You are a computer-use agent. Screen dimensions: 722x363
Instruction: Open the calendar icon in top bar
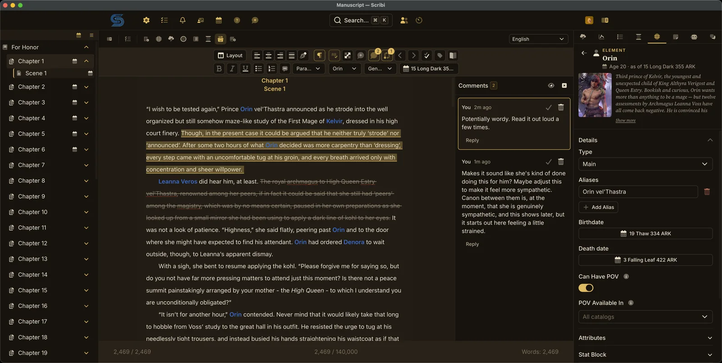click(x=218, y=20)
